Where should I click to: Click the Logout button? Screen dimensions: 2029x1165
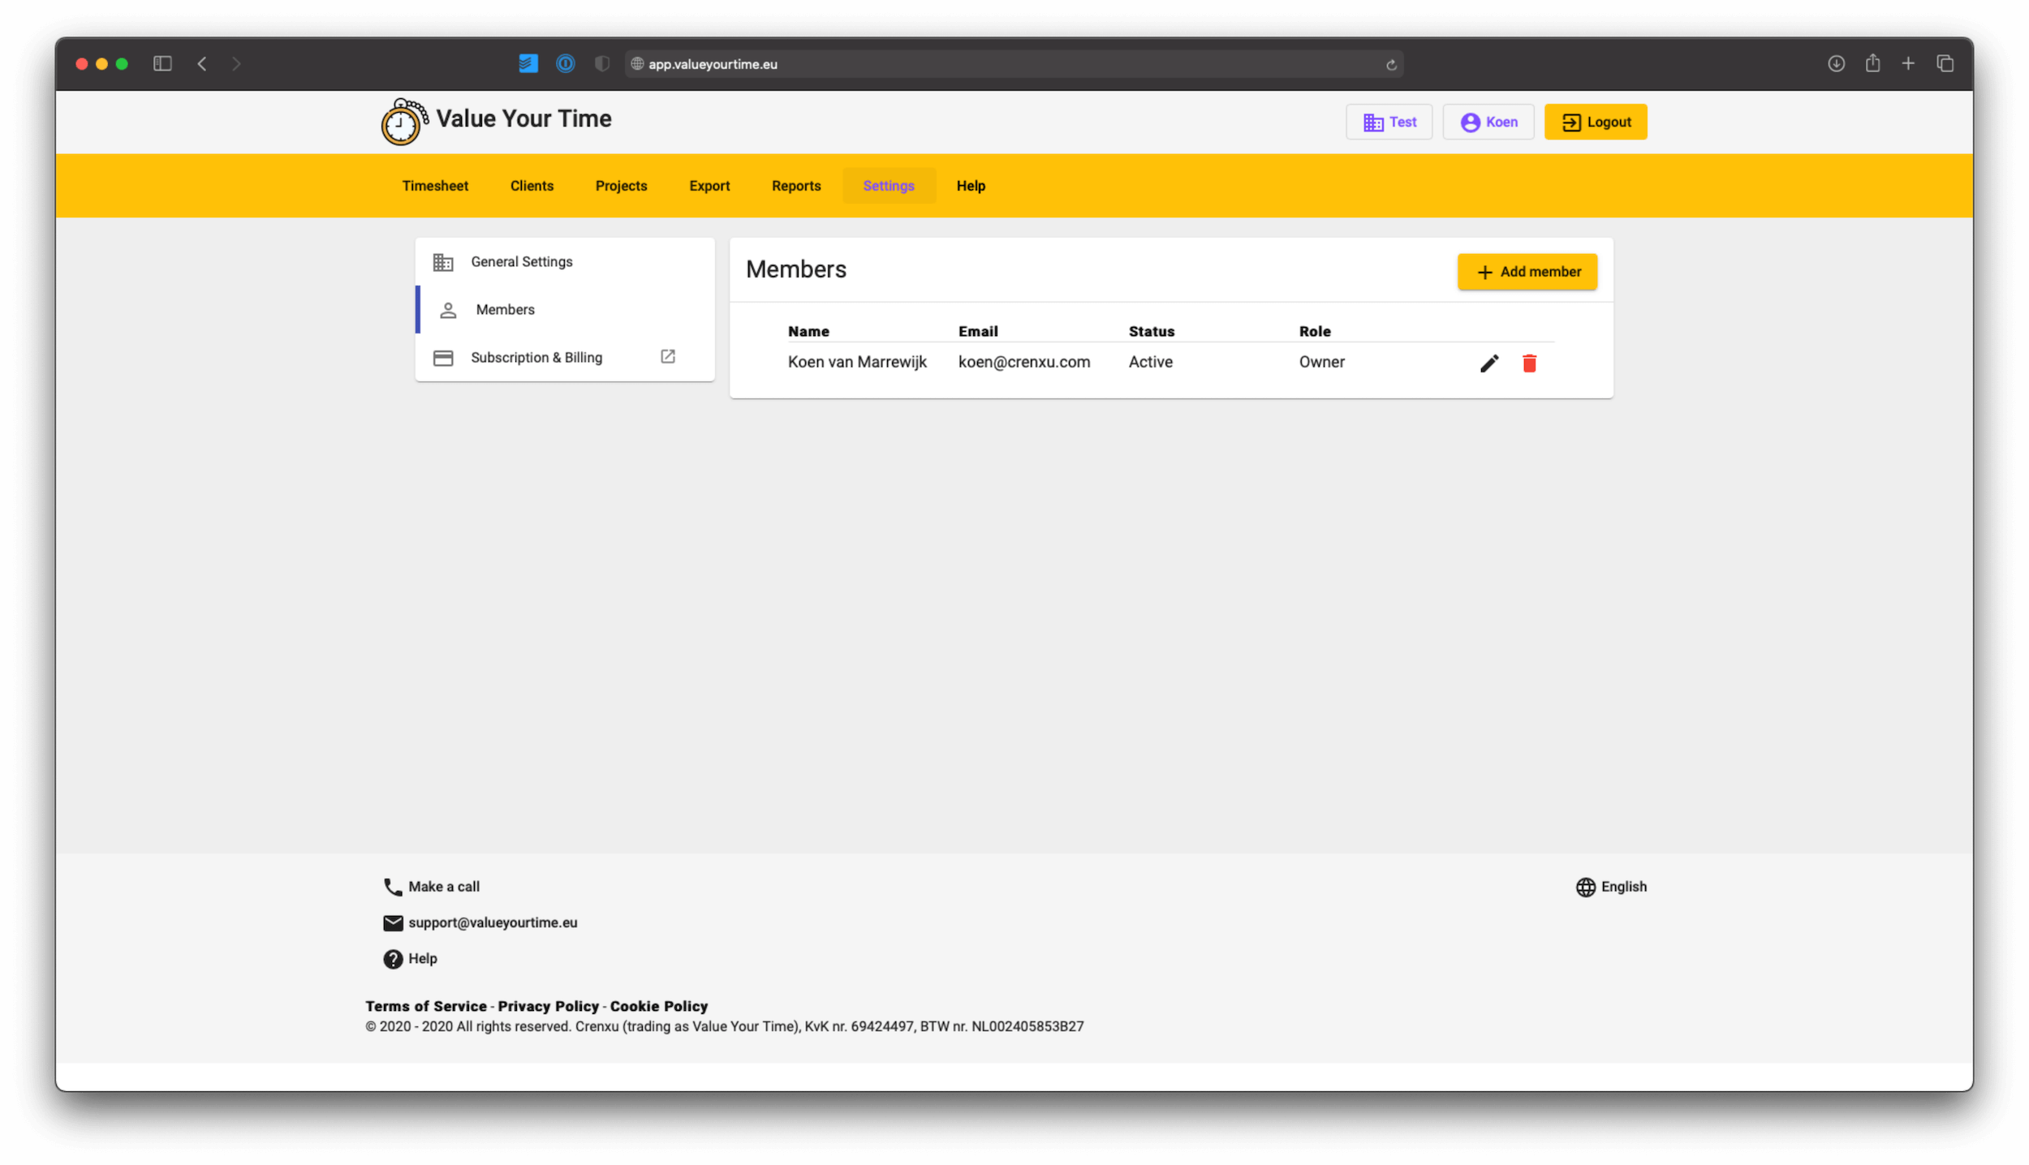tap(1595, 121)
